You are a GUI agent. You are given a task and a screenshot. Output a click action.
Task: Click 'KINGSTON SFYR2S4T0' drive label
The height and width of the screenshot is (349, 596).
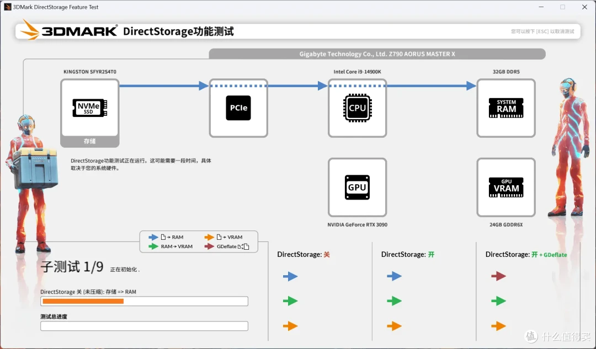coord(90,72)
